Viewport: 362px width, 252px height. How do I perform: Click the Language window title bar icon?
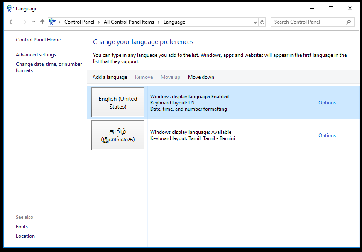click(x=10, y=8)
